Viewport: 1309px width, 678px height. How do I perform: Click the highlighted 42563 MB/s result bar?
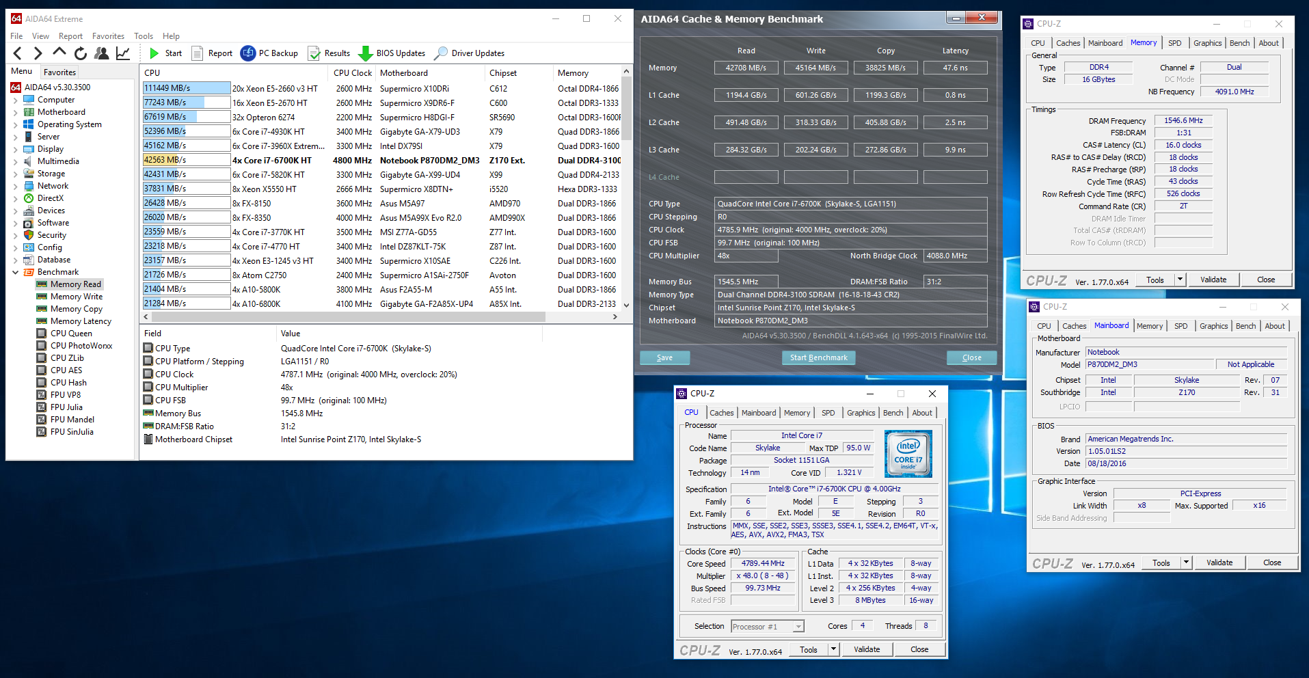pyautogui.click(x=186, y=160)
